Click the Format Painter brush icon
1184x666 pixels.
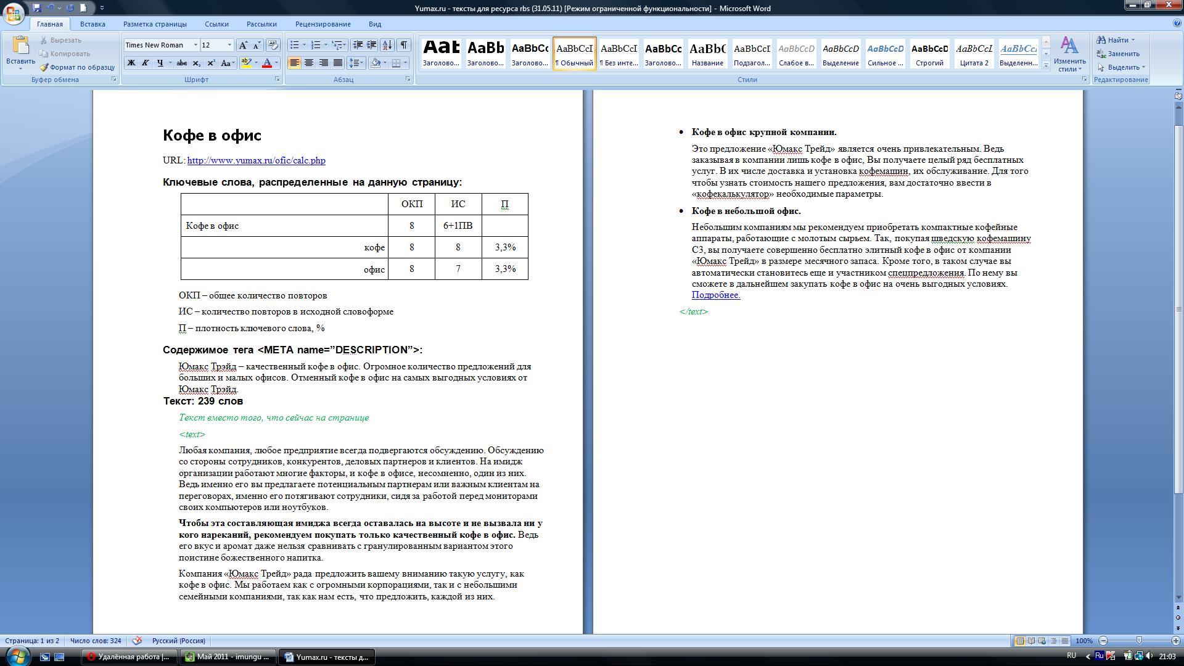(44, 67)
